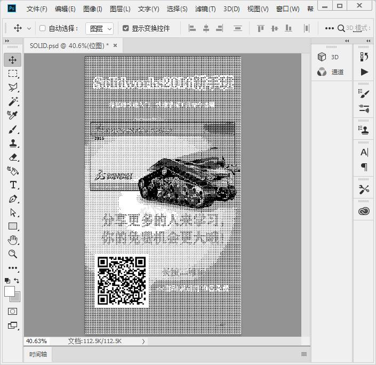Select the Magic Wand tool

[13, 101]
